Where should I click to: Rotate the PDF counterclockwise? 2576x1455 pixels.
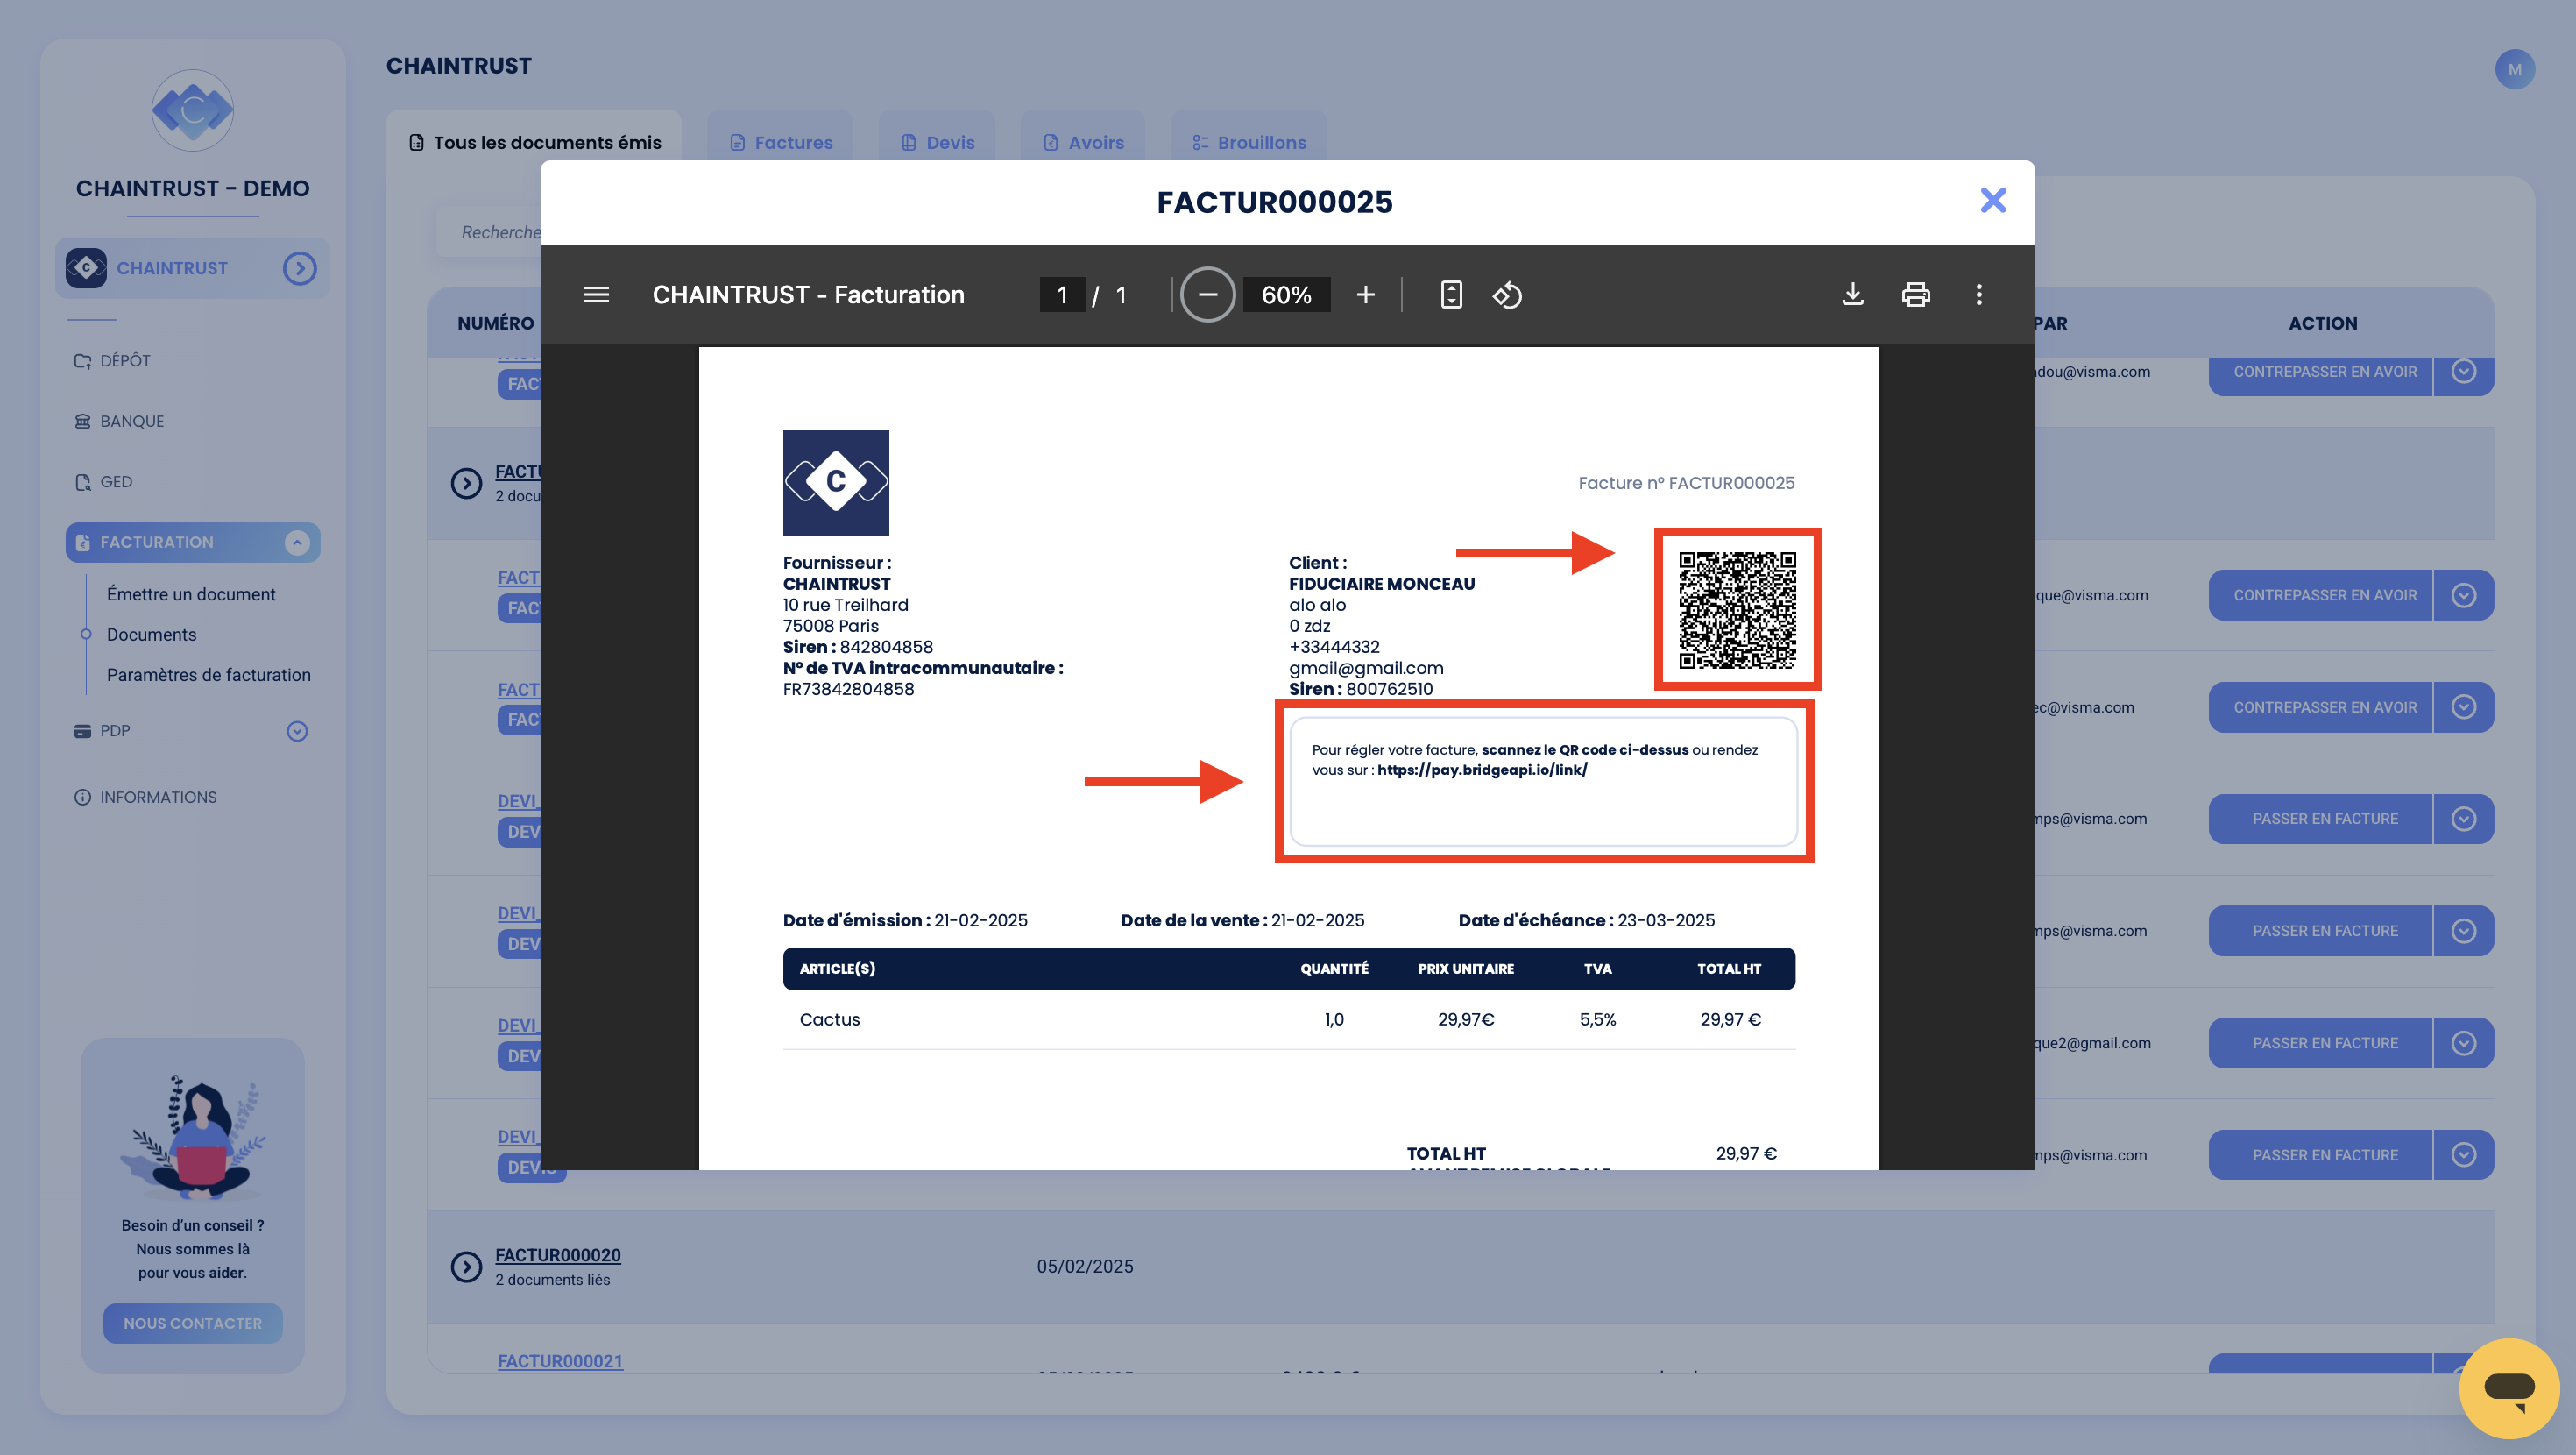[x=1507, y=295]
